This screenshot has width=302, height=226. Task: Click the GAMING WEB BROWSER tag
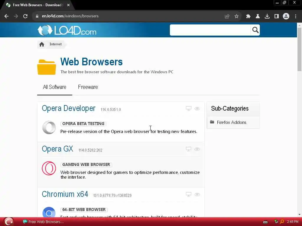(x=86, y=165)
